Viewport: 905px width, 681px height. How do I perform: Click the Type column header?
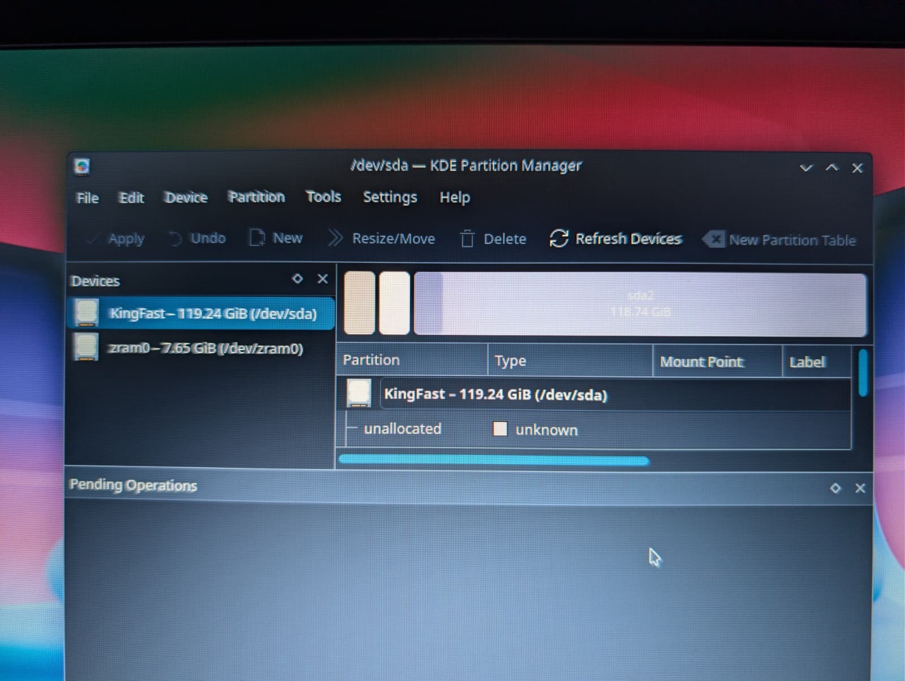point(570,361)
